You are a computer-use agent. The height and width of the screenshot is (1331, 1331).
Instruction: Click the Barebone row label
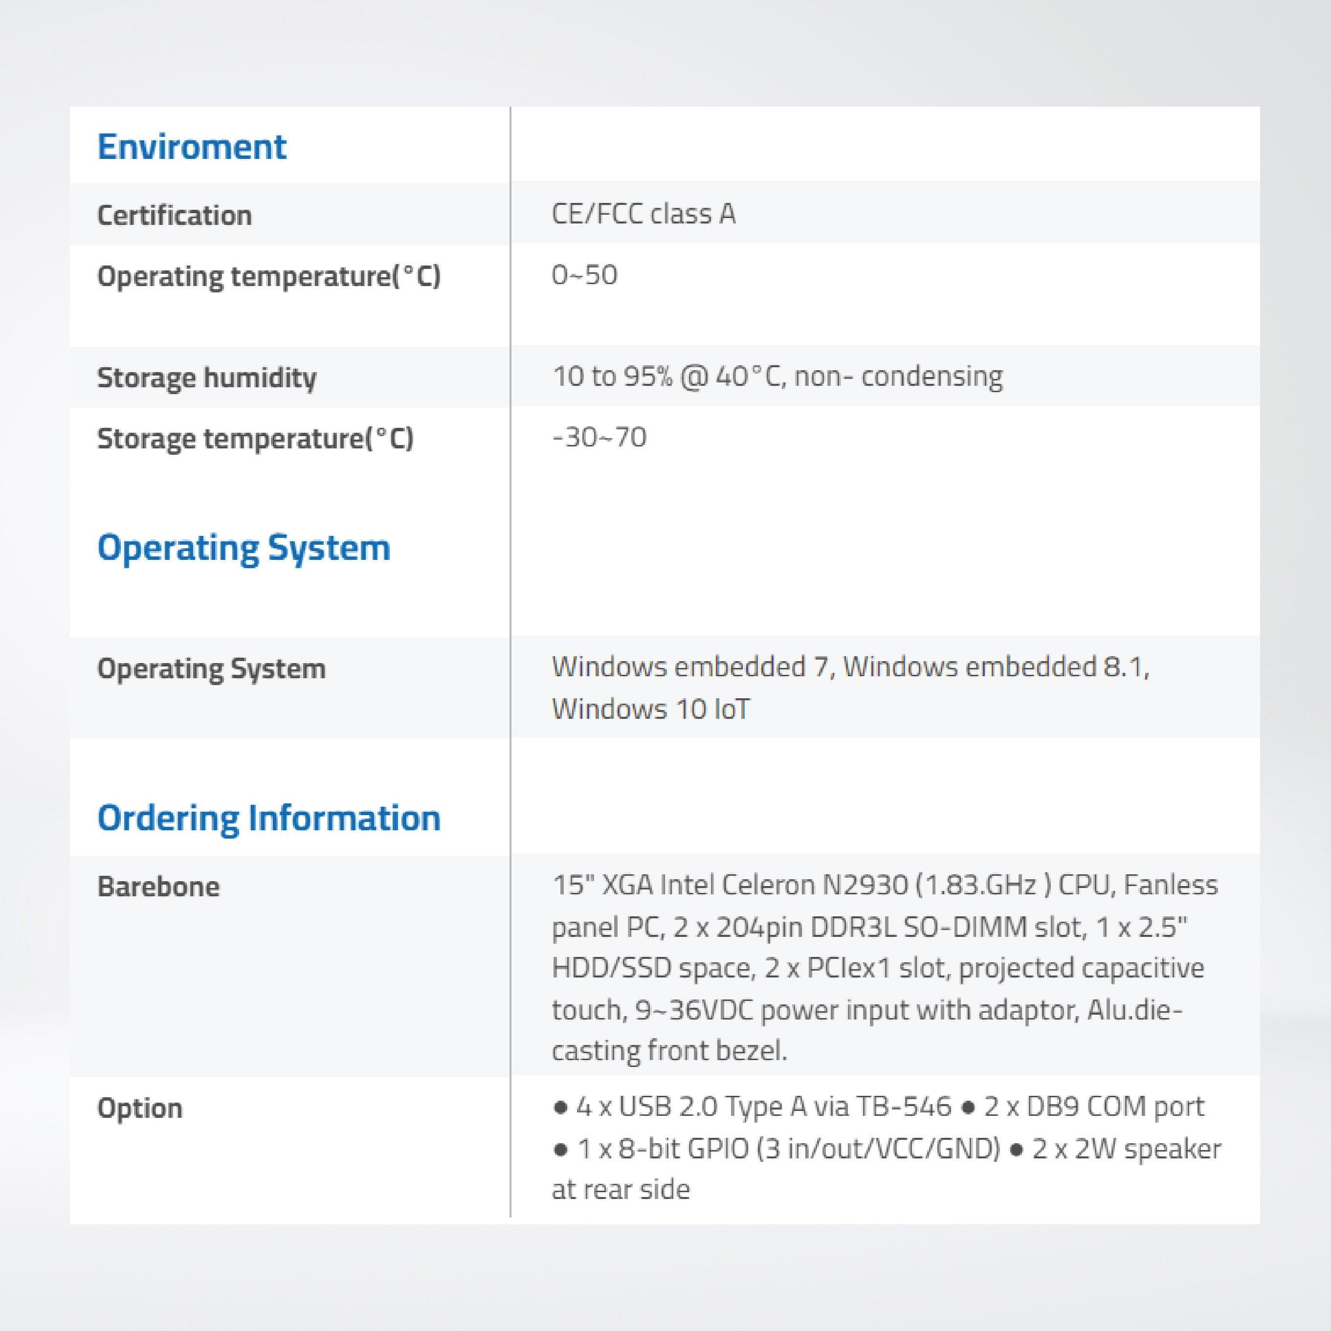point(158,887)
